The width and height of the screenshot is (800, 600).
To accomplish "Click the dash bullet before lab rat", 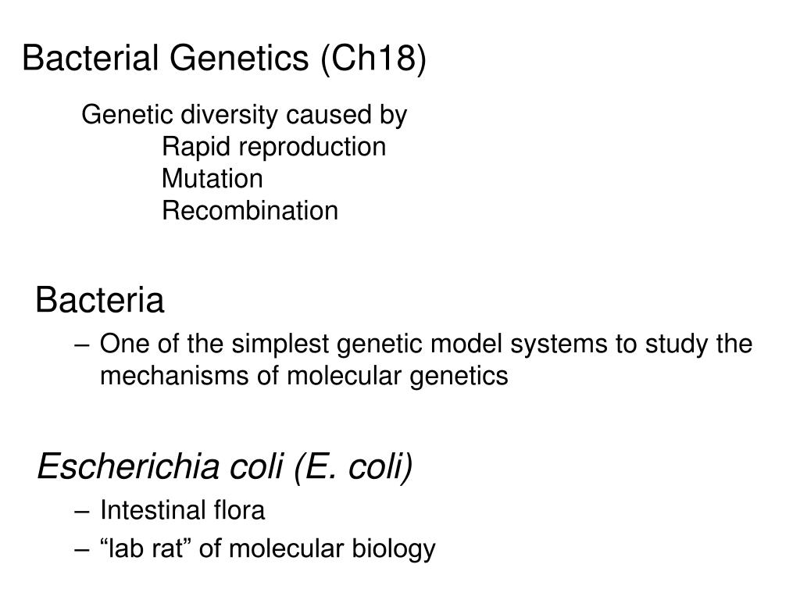I will pos(82,550).
